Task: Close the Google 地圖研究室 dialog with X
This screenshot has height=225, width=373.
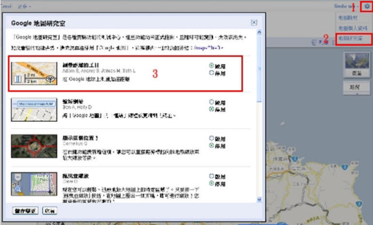Action: pyautogui.click(x=254, y=22)
